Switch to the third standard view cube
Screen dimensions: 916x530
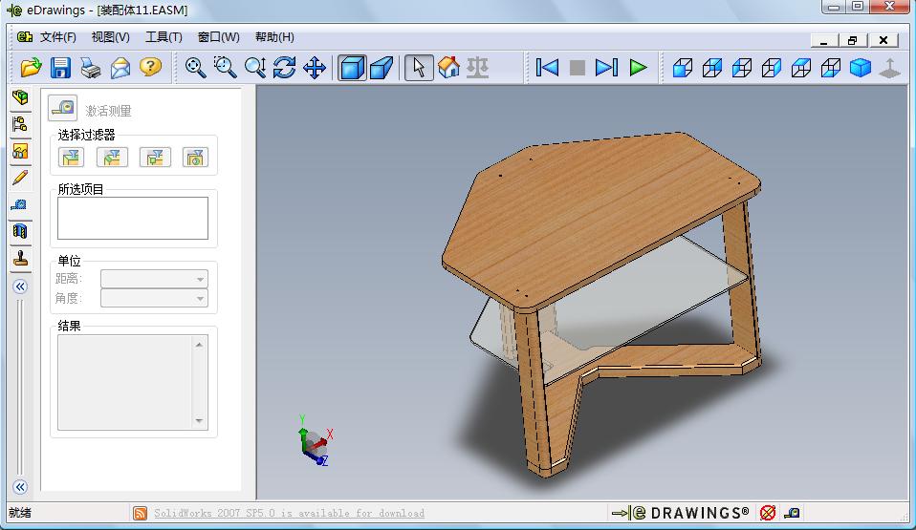(742, 68)
